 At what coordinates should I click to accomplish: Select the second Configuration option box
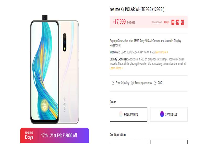[169, 142]
